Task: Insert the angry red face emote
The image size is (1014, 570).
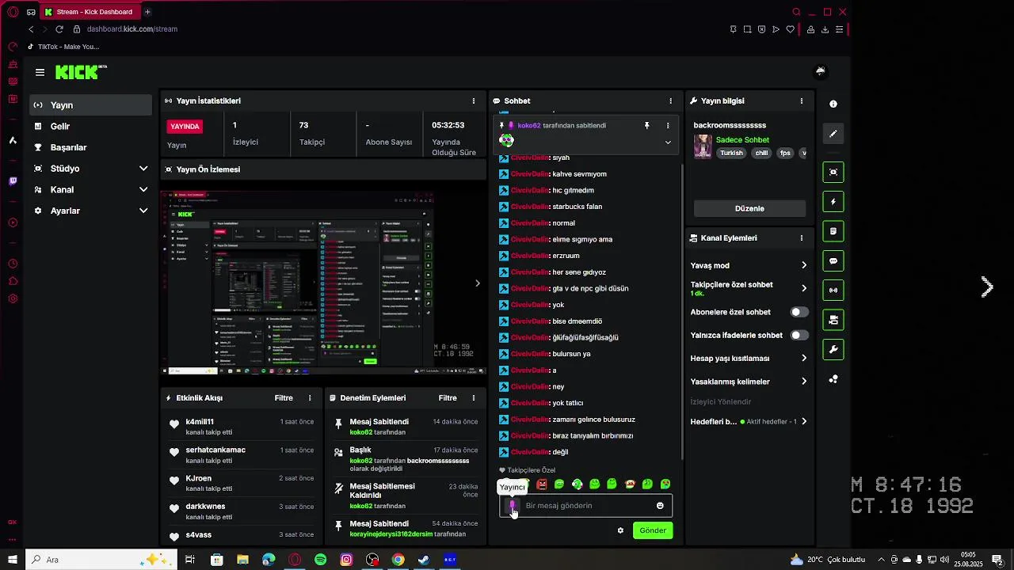Action: pos(542,484)
